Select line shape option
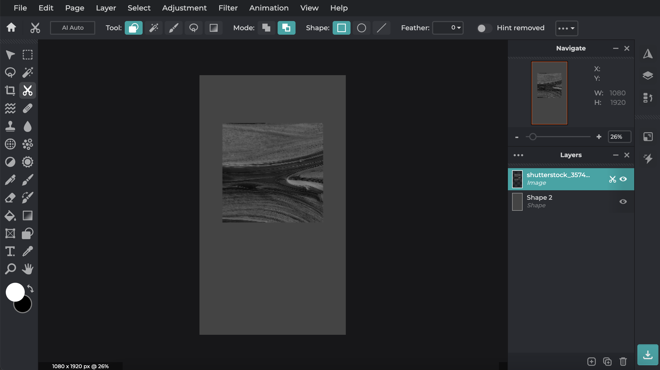 pyautogui.click(x=382, y=28)
